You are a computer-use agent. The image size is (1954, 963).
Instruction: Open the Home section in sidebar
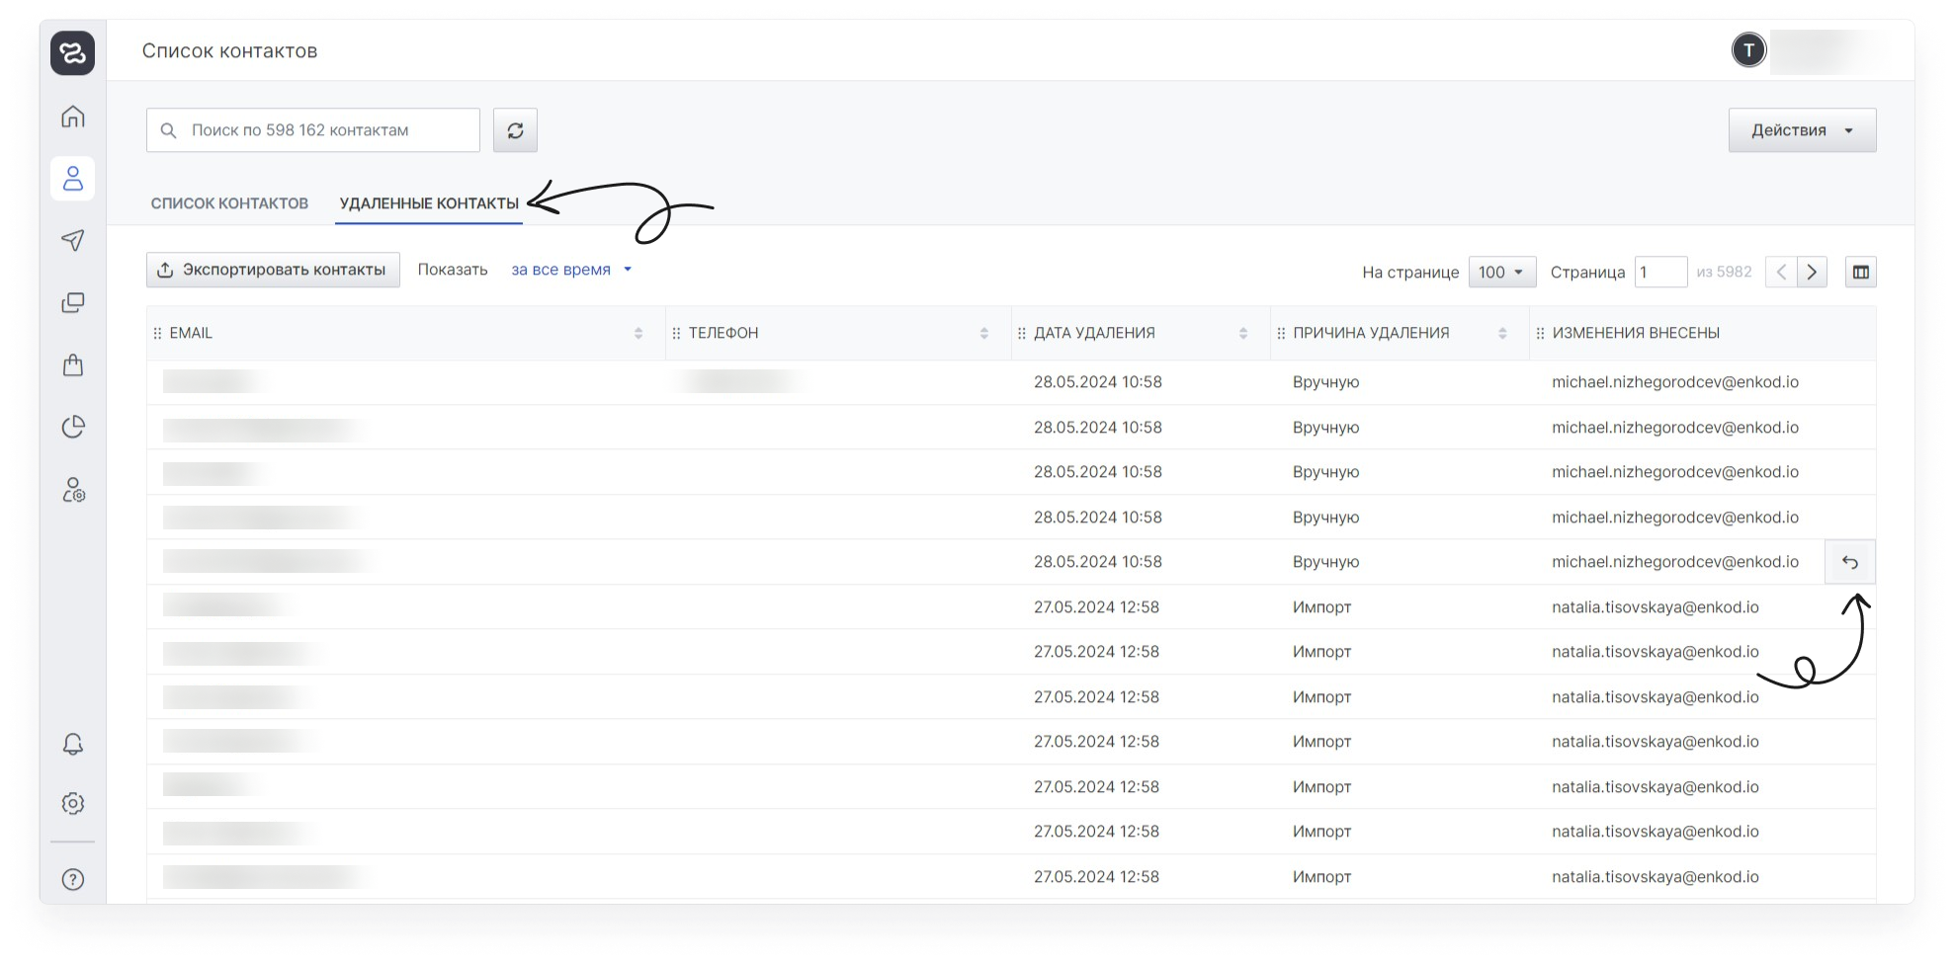[73, 117]
